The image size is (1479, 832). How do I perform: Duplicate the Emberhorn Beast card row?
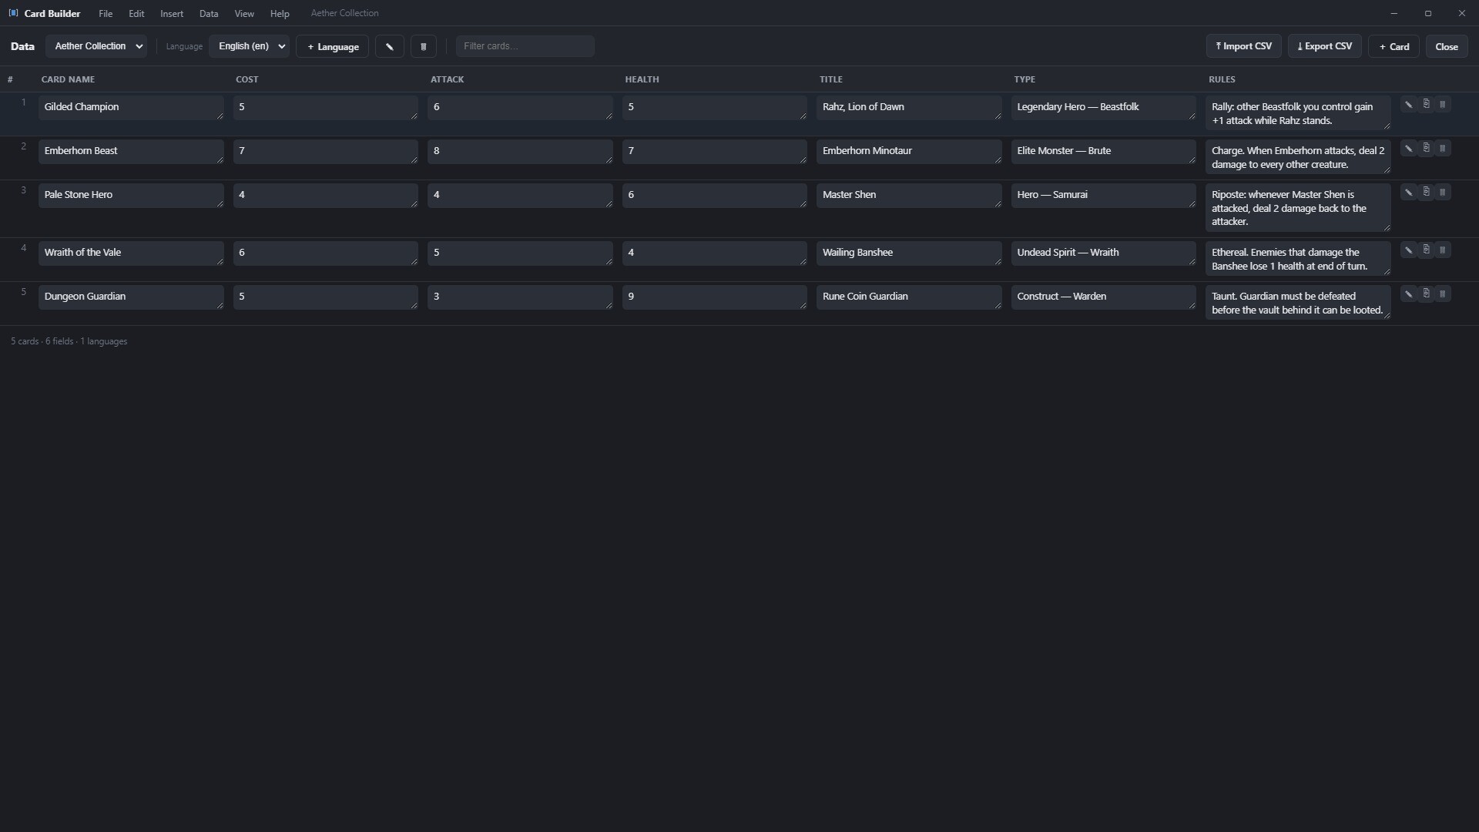click(1426, 148)
